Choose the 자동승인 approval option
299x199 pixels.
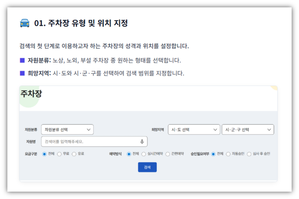click(x=228, y=154)
